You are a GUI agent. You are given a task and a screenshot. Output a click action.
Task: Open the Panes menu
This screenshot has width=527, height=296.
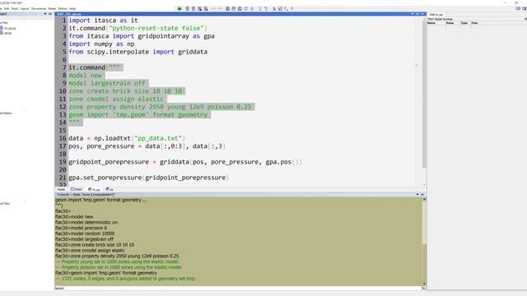[x=52, y=9]
